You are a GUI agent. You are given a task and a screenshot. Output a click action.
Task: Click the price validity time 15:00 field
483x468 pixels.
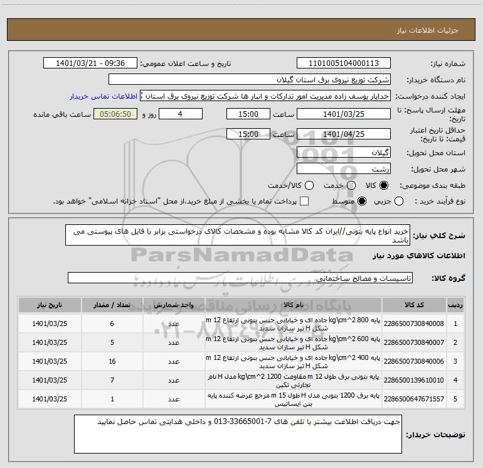coord(248,134)
